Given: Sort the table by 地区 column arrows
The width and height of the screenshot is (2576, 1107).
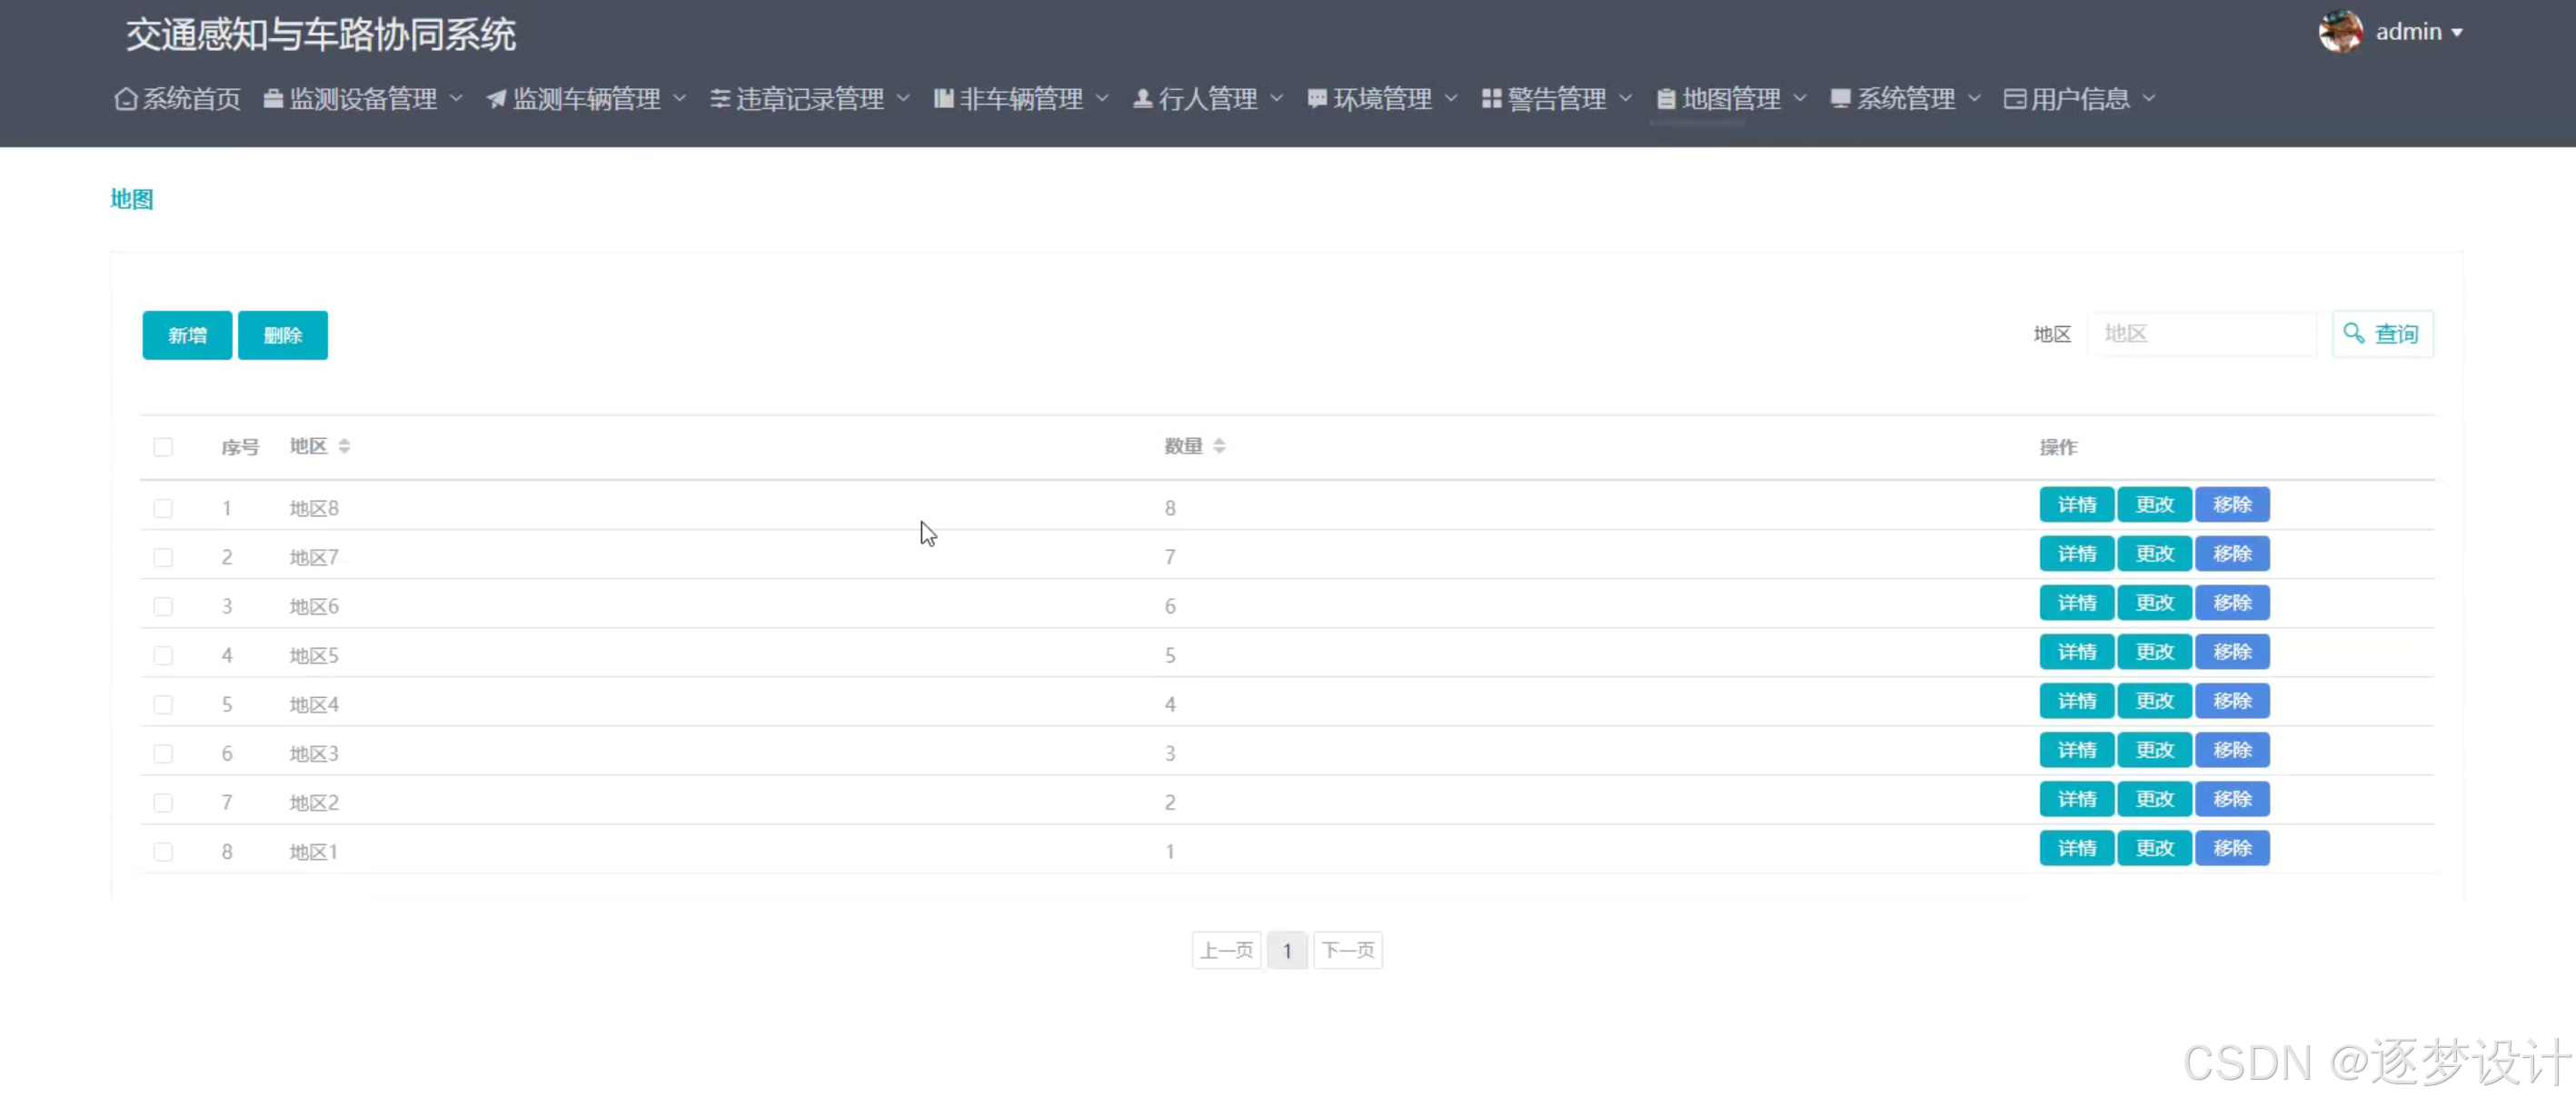Looking at the screenshot, I should pos(344,446).
